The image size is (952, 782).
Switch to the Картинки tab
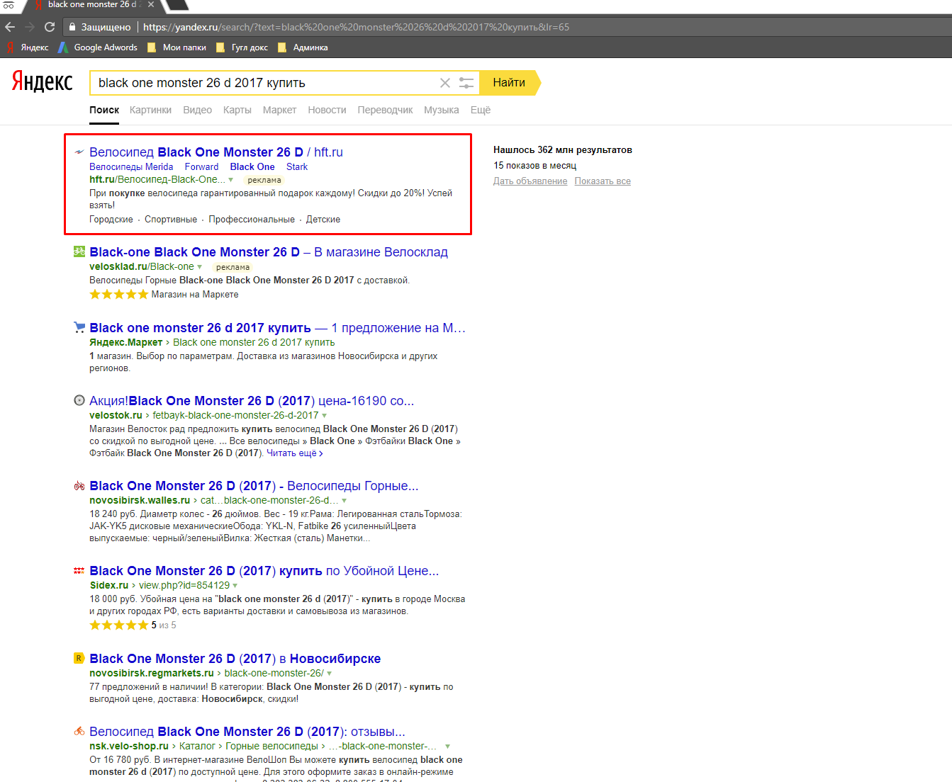(x=150, y=110)
